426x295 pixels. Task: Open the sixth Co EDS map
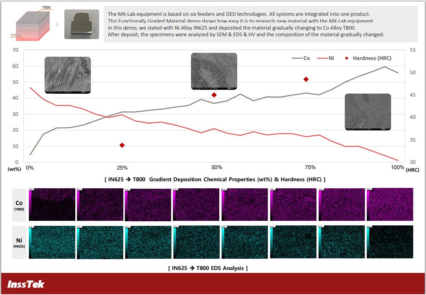pos(293,205)
